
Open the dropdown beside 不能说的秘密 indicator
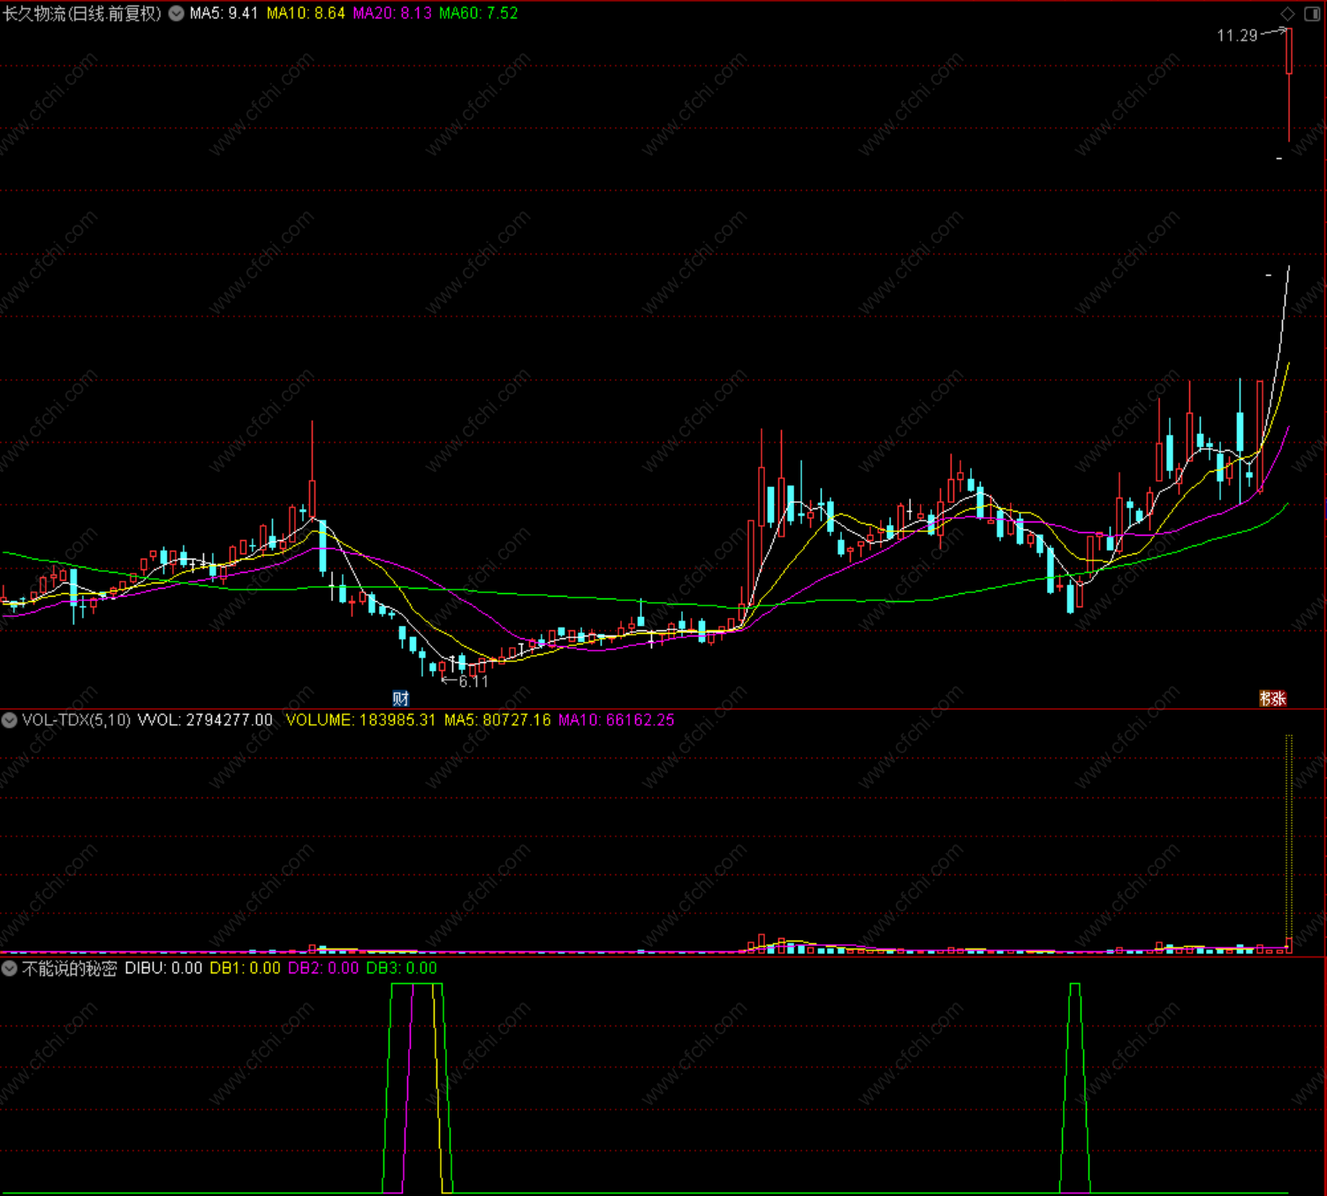pyautogui.click(x=10, y=968)
